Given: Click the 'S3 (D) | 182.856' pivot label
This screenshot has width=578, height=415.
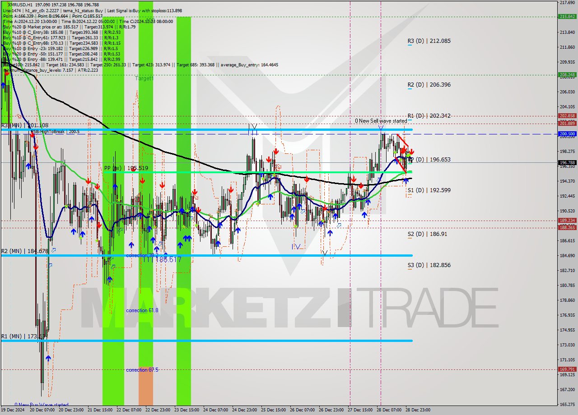Looking at the screenshot, I should coord(429,265).
